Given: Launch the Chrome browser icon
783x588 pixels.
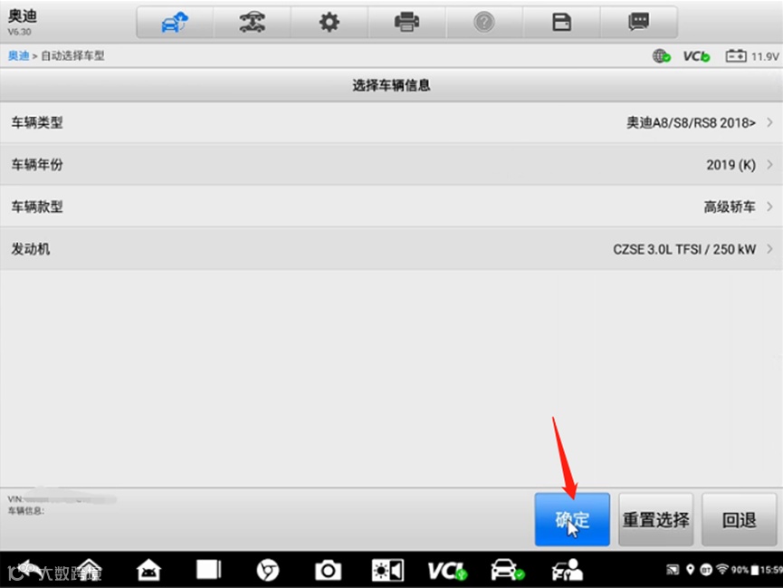Looking at the screenshot, I should (268, 570).
